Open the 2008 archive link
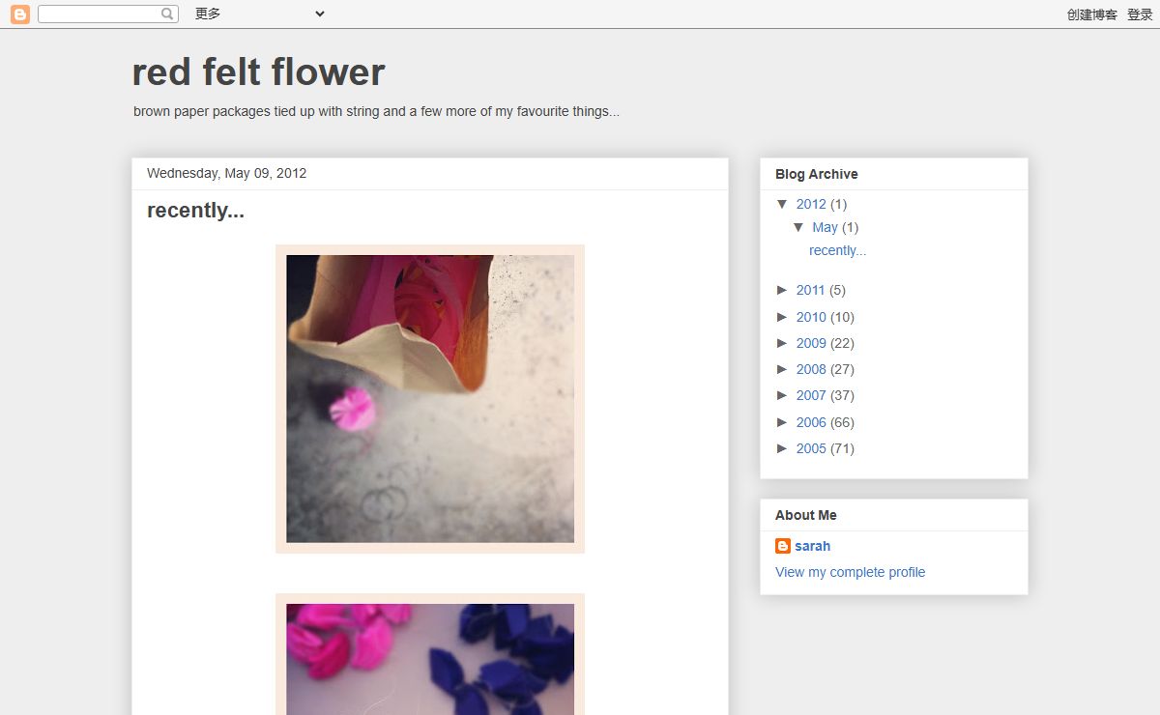1160x715 pixels. click(x=811, y=369)
